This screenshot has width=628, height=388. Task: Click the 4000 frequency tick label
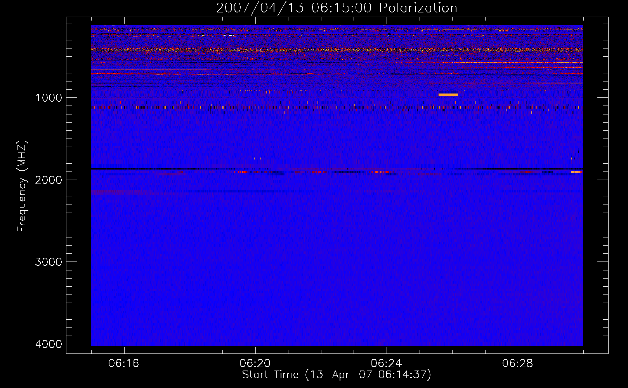pos(49,344)
